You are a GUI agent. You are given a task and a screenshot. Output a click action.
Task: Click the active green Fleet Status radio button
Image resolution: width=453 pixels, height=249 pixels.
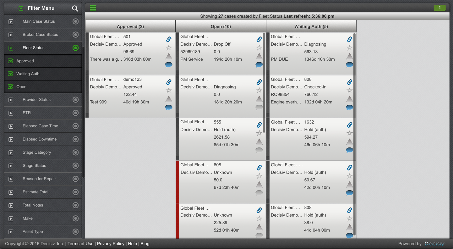click(x=75, y=48)
